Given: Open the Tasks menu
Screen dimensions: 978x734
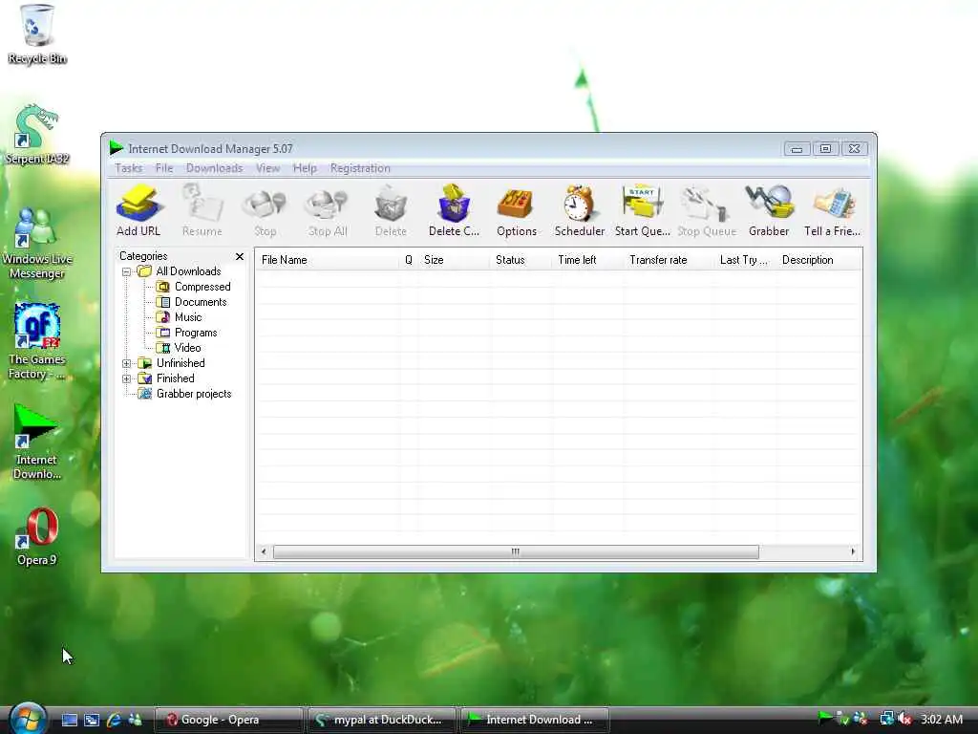Looking at the screenshot, I should click(x=129, y=168).
